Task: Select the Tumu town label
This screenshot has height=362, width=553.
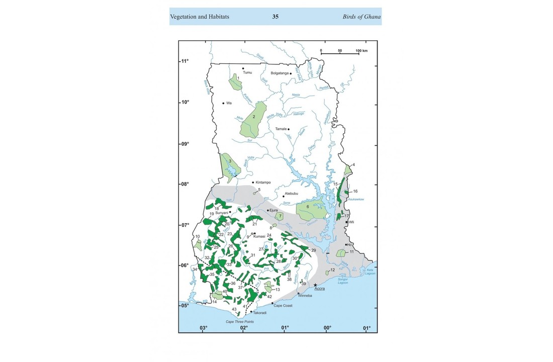Action: point(247,72)
